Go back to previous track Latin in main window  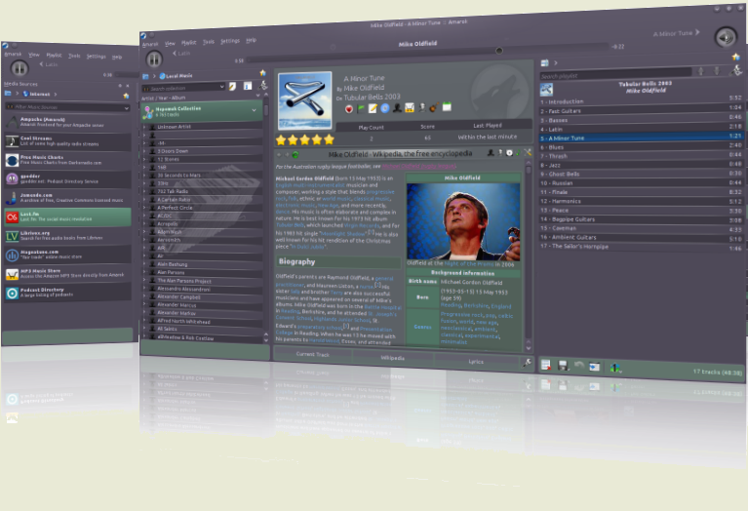click(x=181, y=54)
